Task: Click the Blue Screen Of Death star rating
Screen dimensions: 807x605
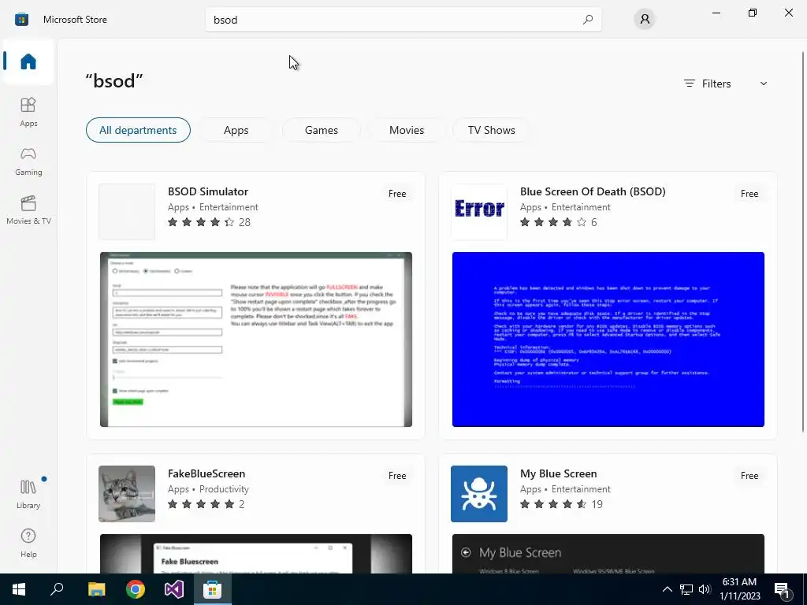Action: [553, 222]
